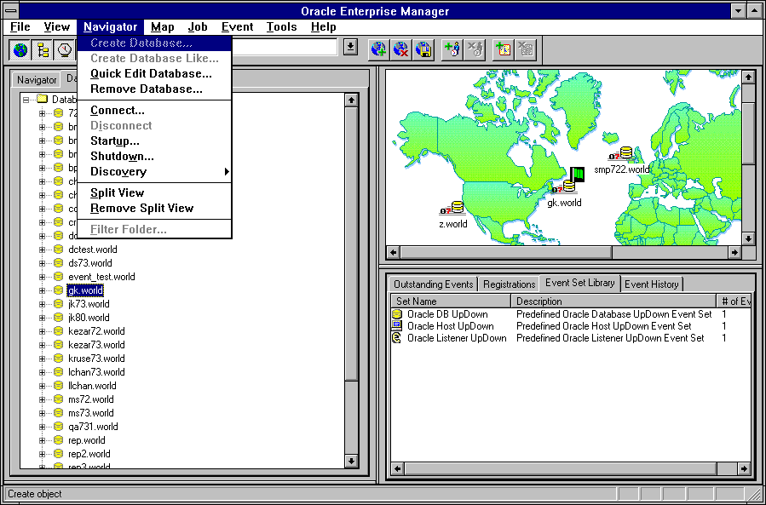Image resolution: width=766 pixels, height=505 pixels.
Task: Select kezar72.world in the tree
Action: pos(96,331)
